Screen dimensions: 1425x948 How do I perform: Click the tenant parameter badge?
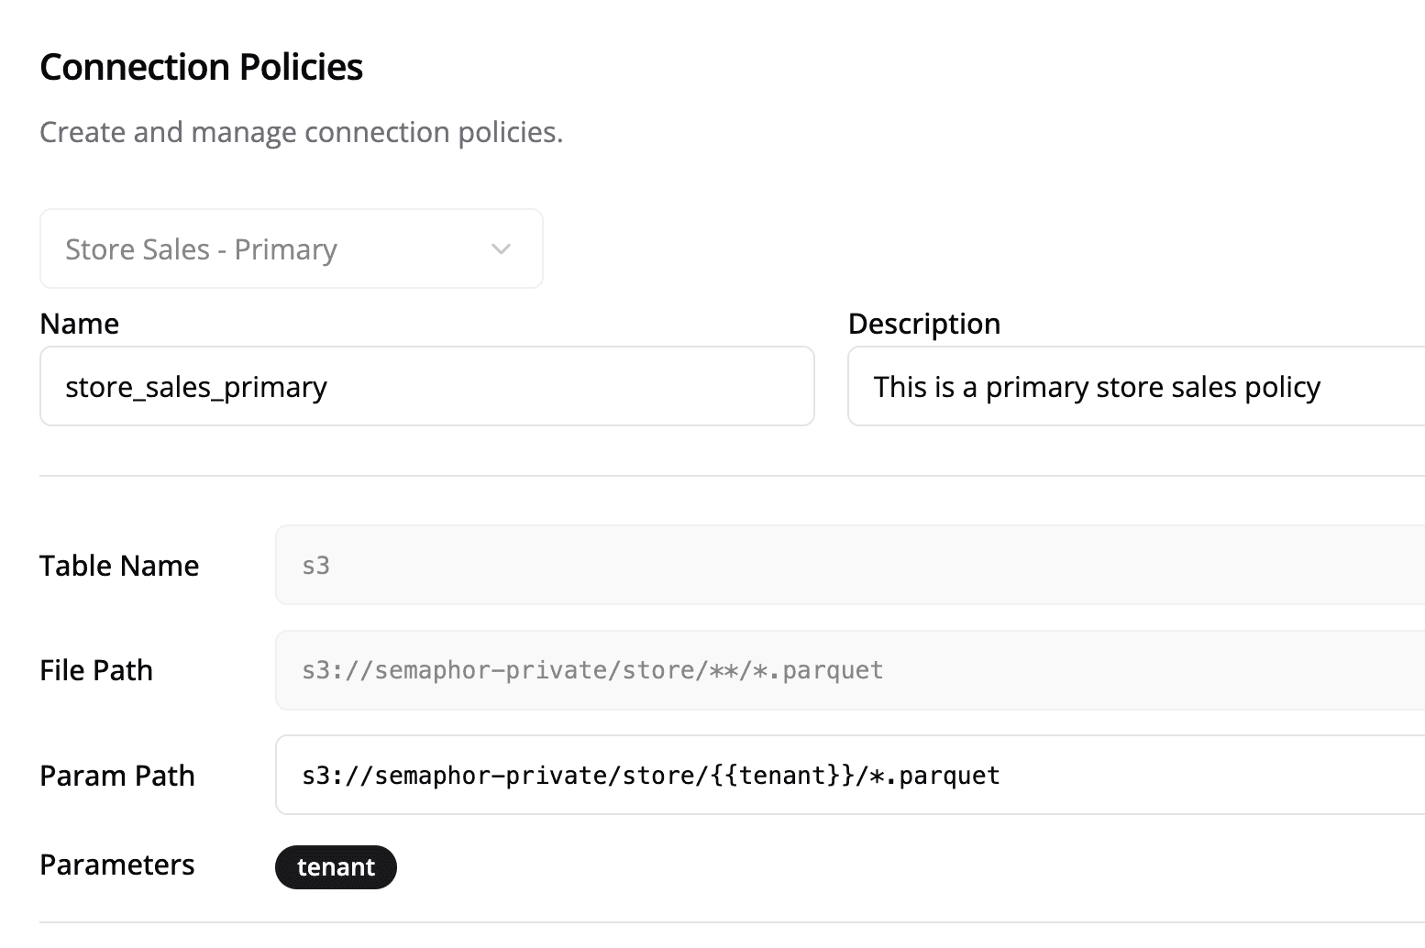point(336,867)
